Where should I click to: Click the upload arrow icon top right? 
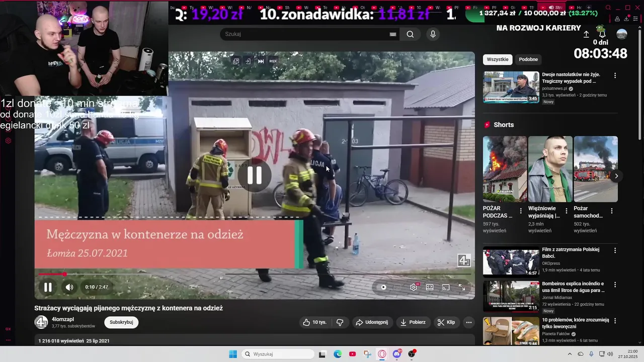pyautogui.click(x=586, y=34)
